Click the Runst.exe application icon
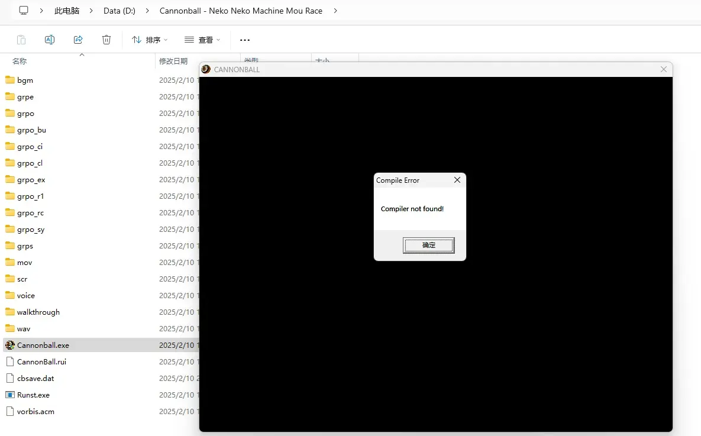The width and height of the screenshot is (701, 436). point(10,395)
